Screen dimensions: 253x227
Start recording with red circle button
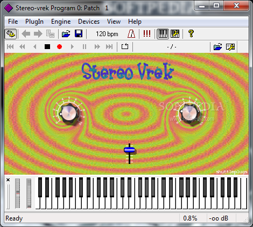[x=59, y=47]
